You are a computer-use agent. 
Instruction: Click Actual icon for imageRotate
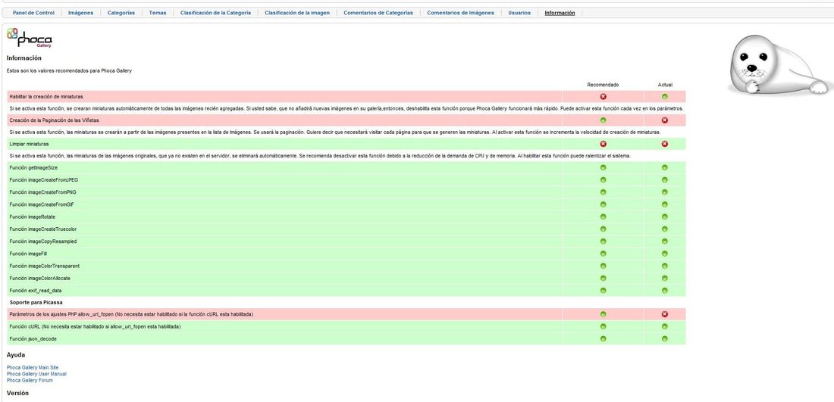point(664,217)
